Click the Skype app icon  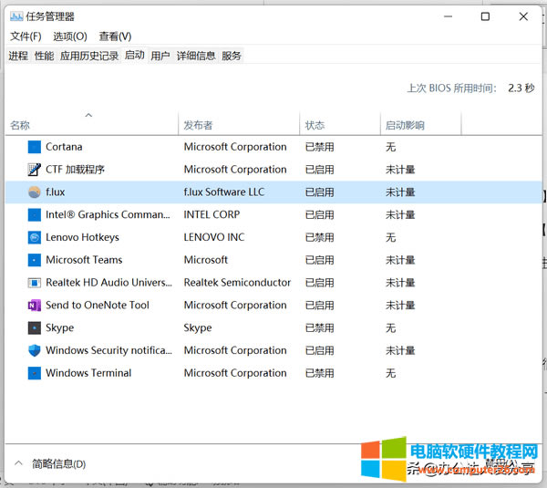[35, 327]
